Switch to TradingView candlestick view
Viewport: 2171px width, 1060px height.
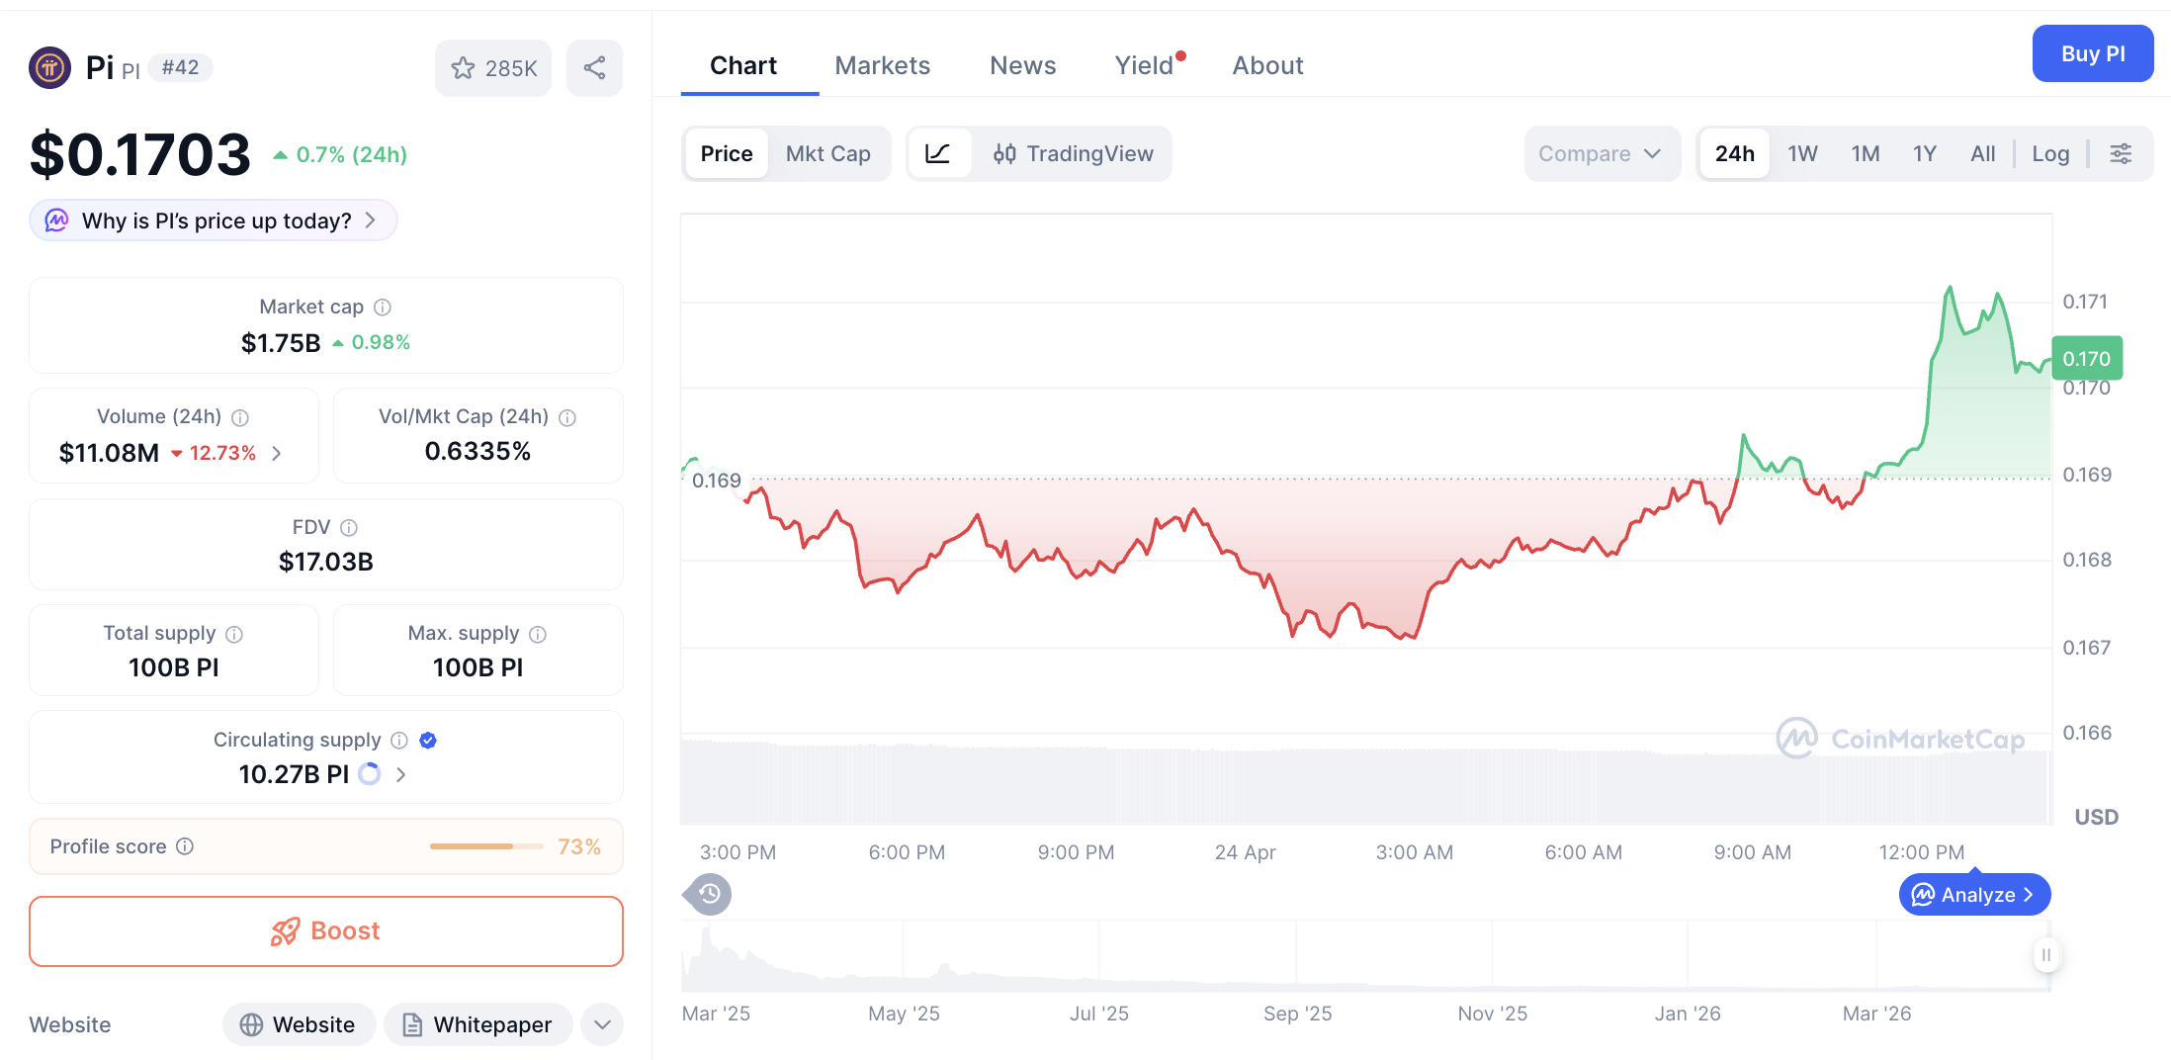click(1075, 153)
